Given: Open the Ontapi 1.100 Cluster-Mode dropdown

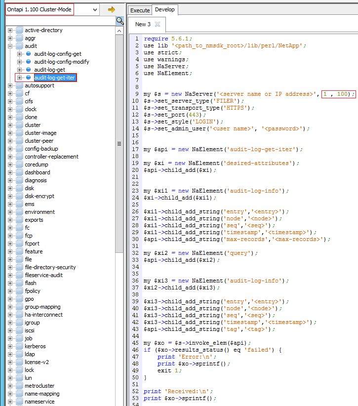Looking at the screenshot, I should (95, 9).
